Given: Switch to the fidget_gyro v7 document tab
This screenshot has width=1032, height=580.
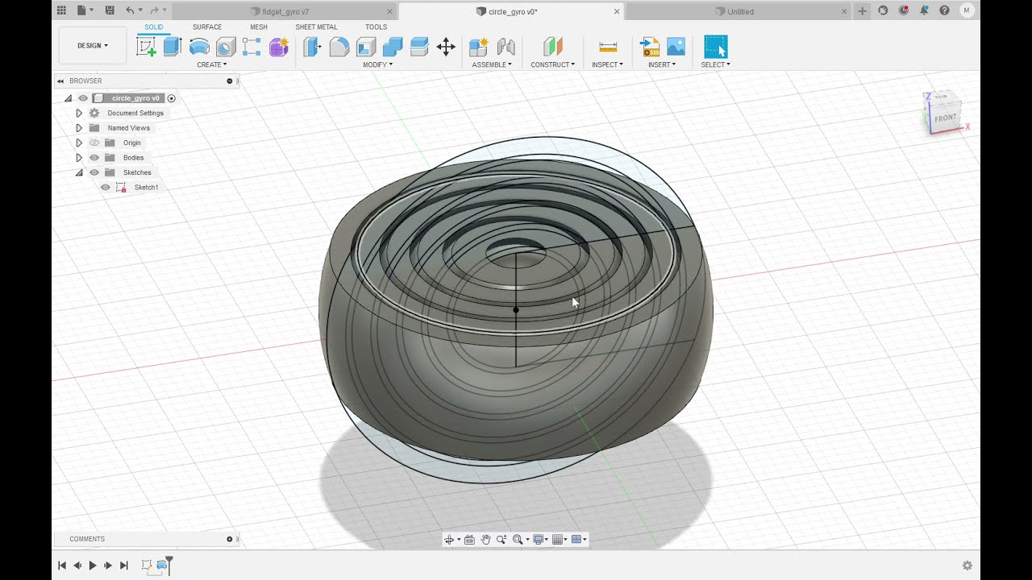Looking at the screenshot, I should tap(285, 11).
